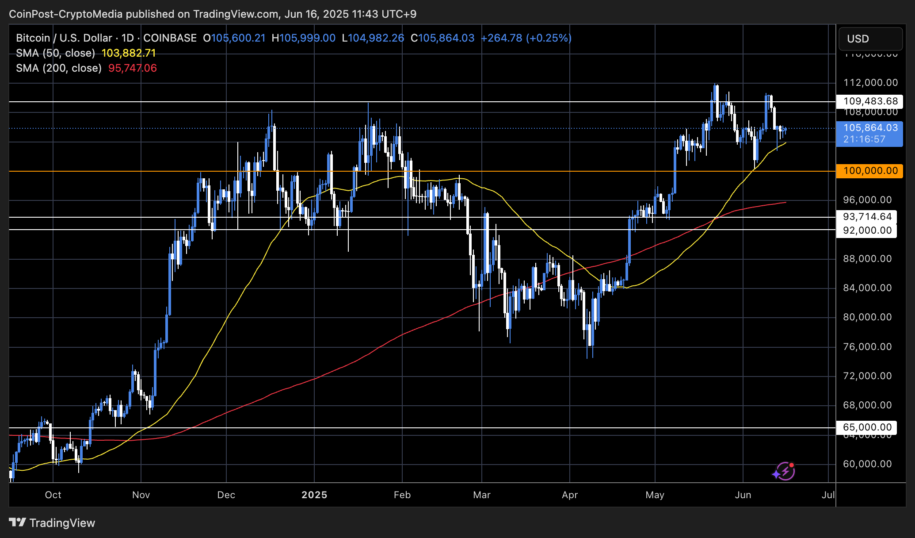Click the 109,483.68 price level label
The width and height of the screenshot is (915, 538).
[x=869, y=101]
